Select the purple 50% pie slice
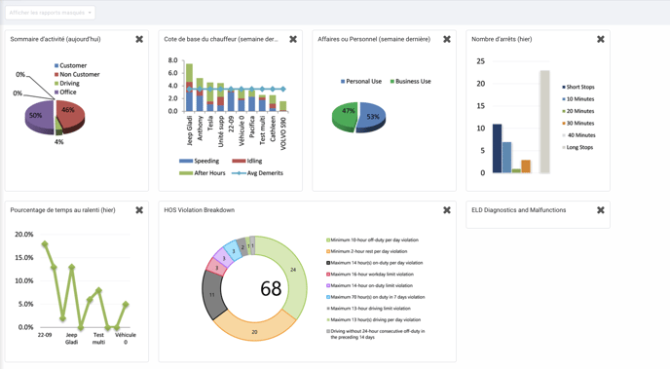The height and width of the screenshot is (369, 670). (38, 118)
